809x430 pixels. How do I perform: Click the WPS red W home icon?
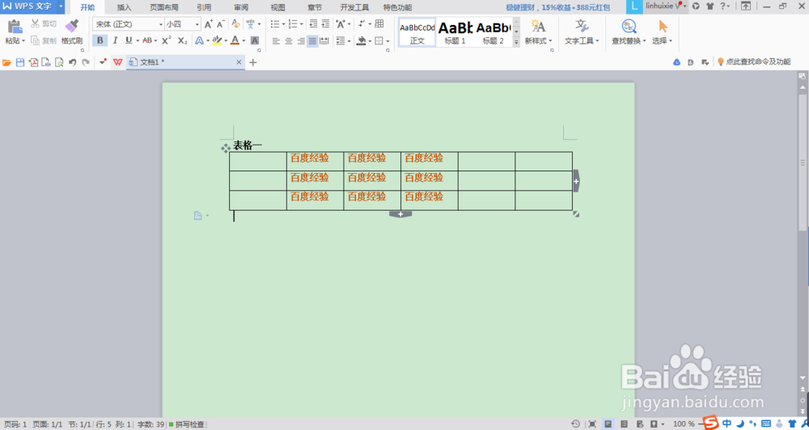pos(118,62)
